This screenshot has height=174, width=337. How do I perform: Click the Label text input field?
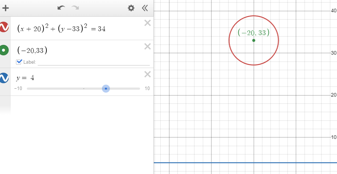point(94,62)
